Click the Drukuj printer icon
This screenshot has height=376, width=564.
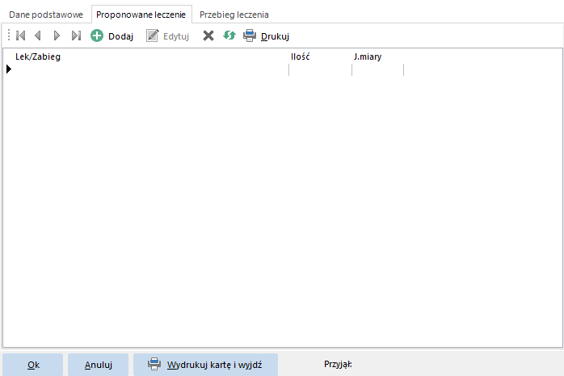250,36
